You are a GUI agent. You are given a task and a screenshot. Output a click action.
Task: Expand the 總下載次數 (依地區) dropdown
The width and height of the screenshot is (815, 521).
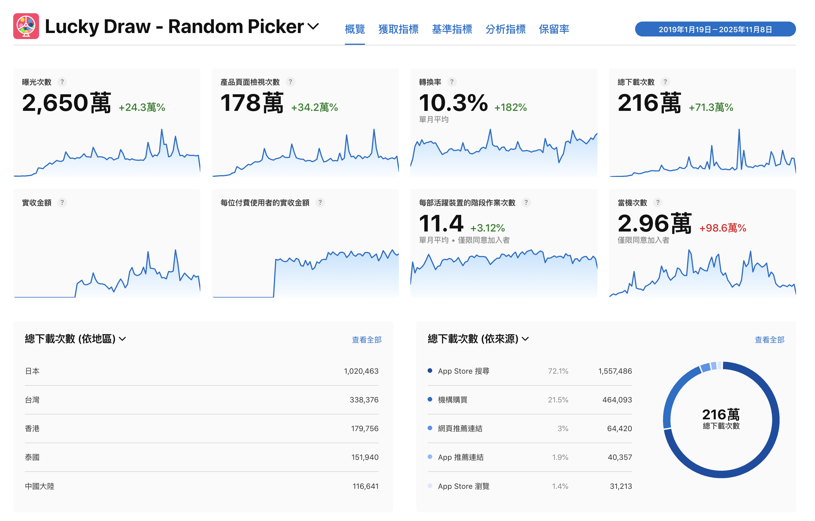[x=122, y=338]
